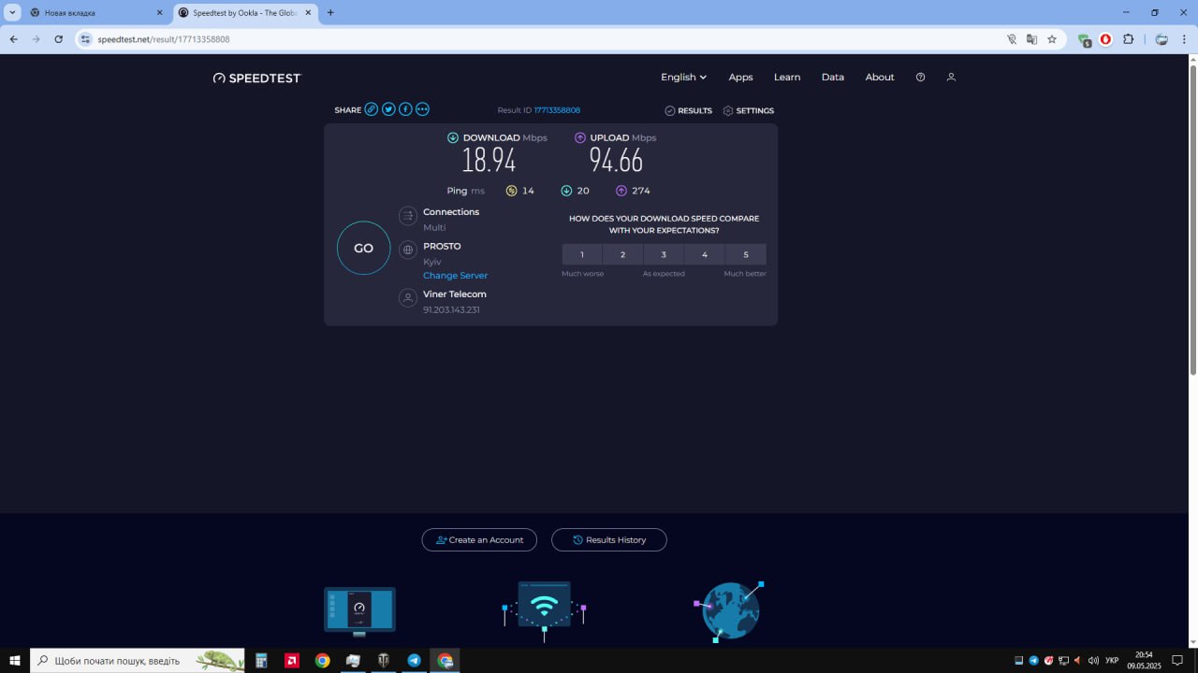This screenshot has height=673, width=1198.
Task: Rate download speed as 5
Action: click(746, 254)
